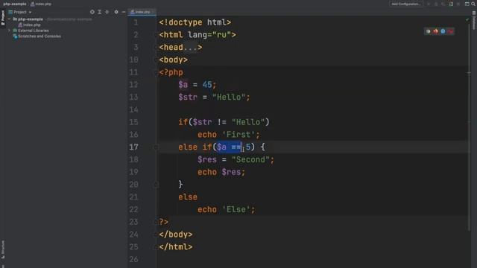Click the </html> closing tag
Screen dimensions: 477x268
[176, 247]
